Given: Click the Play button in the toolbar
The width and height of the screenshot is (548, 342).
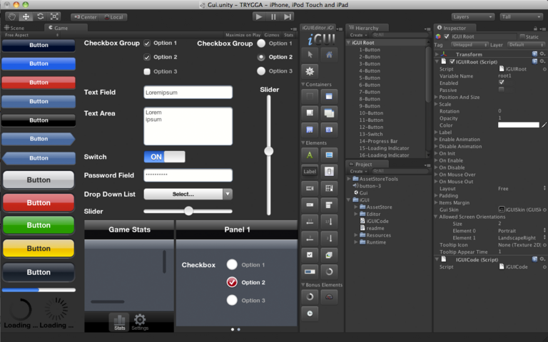Looking at the screenshot, I should tap(258, 16).
